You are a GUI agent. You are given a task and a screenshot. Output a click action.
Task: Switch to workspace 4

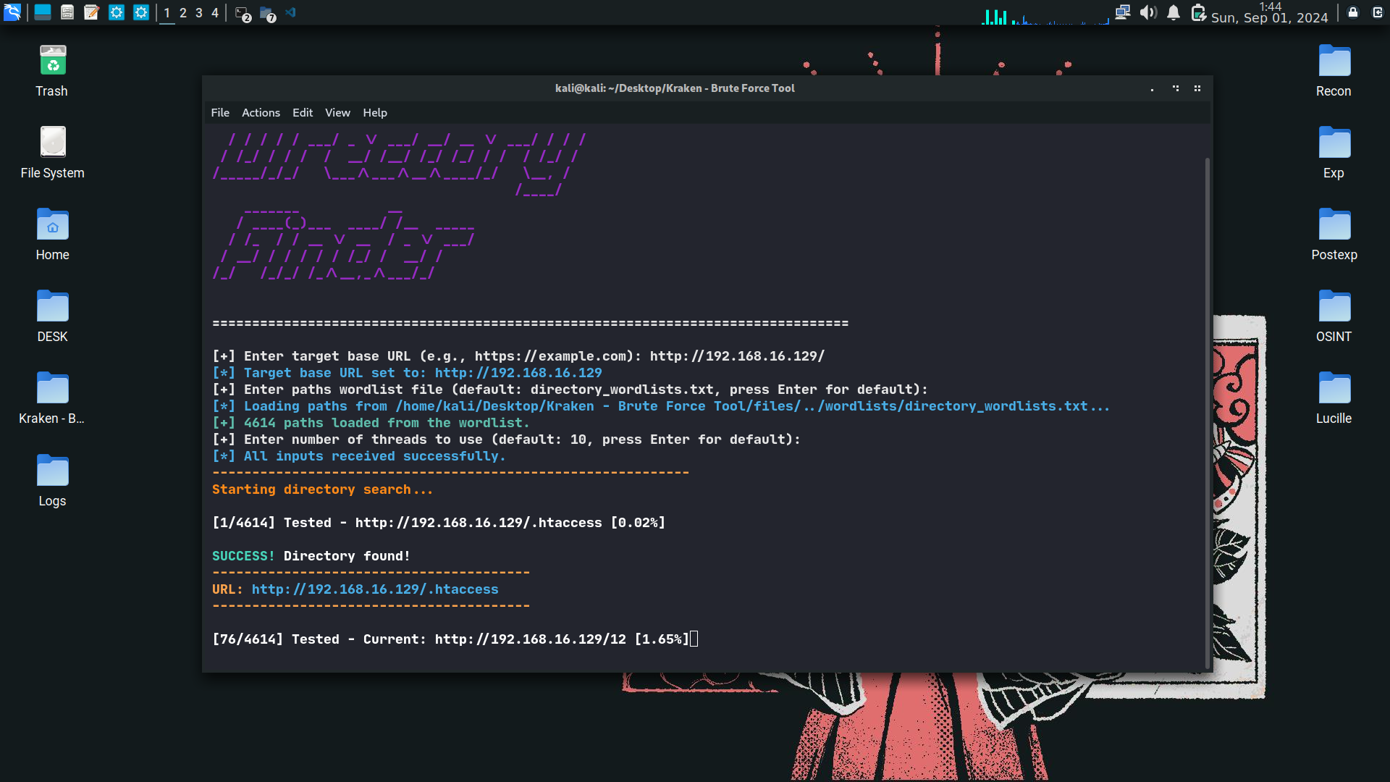[x=215, y=13]
